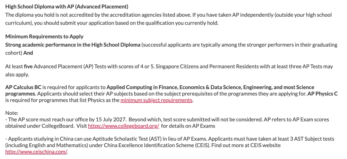The image size is (347, 159).
Task: Click the Minimum Requirements to Apply heading
Action: (x=44, y=37)
